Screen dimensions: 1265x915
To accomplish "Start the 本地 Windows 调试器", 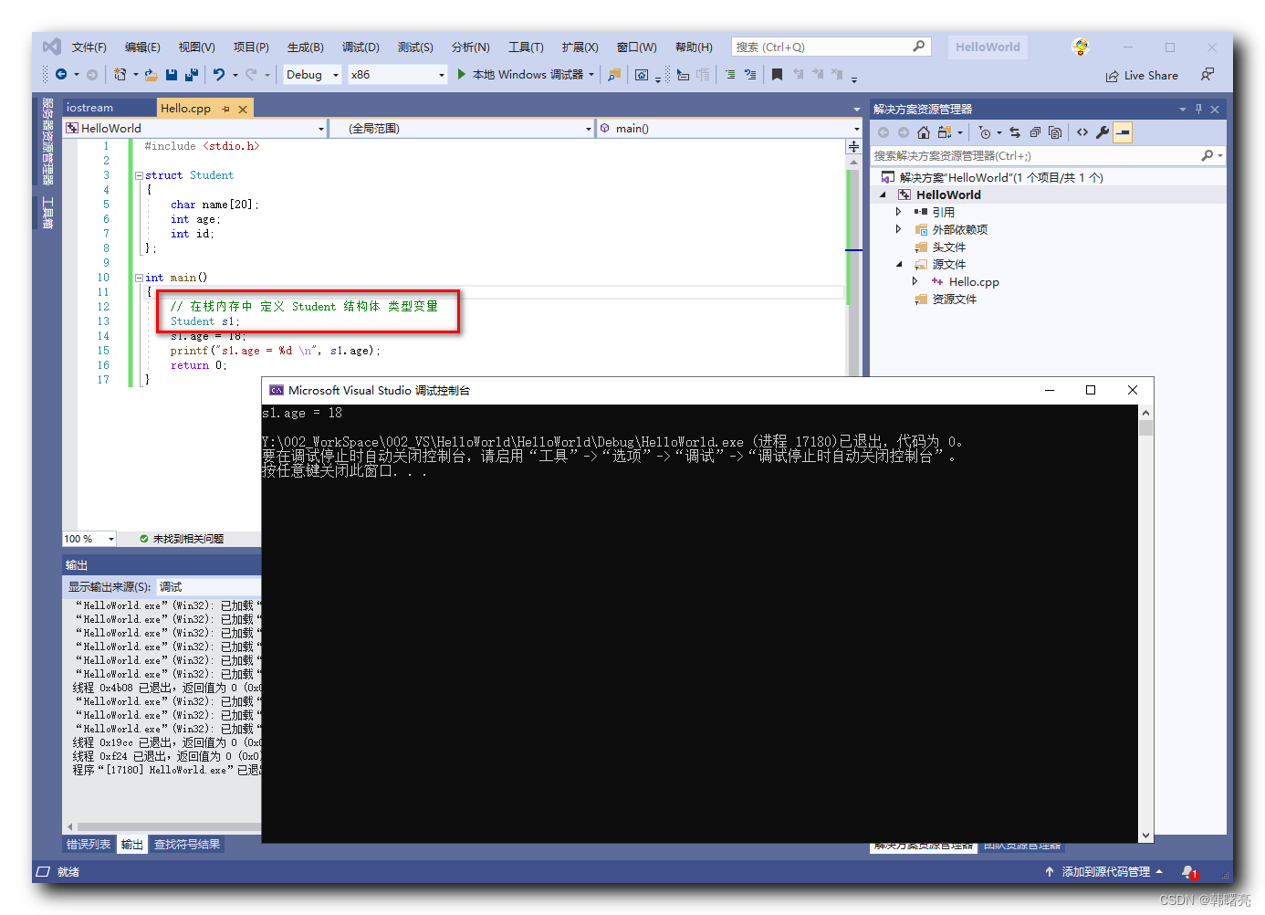I will tap(526, 75).
